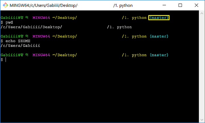Click the window title path text
Screen dimensions: 205x123
point(71,5)
